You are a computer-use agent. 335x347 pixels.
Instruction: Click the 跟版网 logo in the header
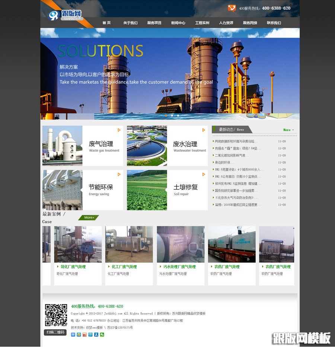click(65, 15)
